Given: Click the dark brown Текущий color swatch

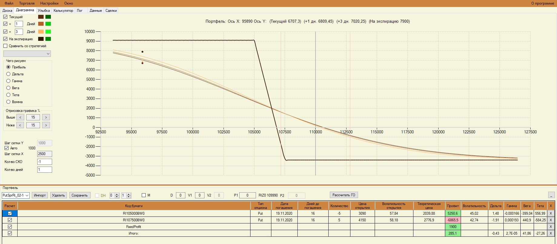Looking at the screenshot, I should (x=41, y=17).
